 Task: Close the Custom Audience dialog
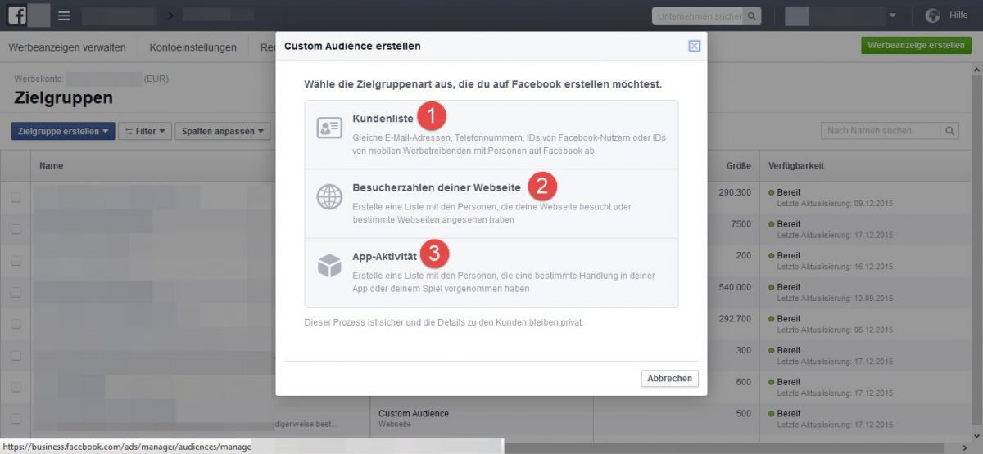tap(694, 46)
